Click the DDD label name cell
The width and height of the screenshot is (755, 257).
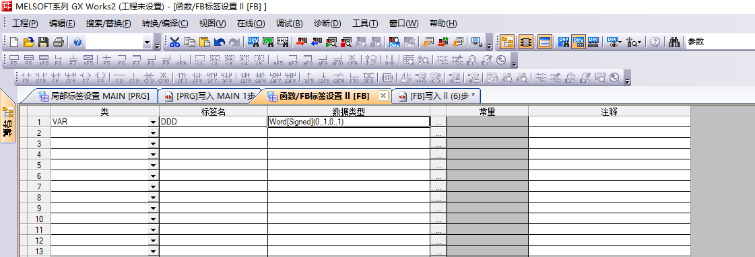[x=214, y=122]
